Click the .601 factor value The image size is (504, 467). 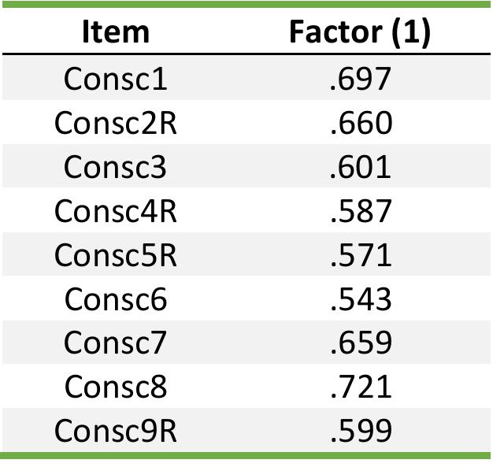click(361, 167)
